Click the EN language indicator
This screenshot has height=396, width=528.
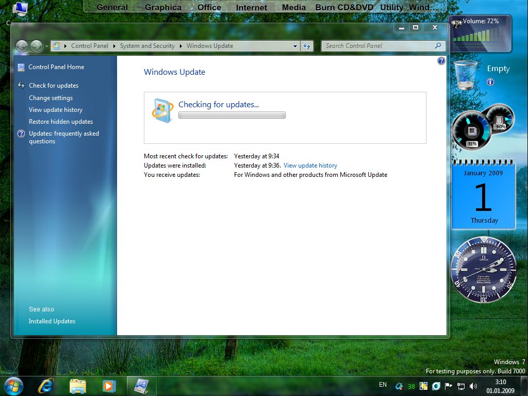click(x=383, y=385)
